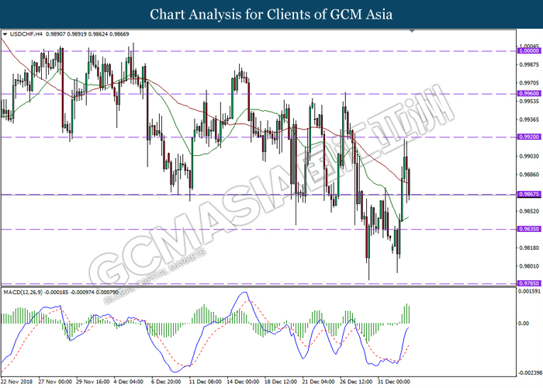This screenshot has width=543, height=388.
Task: Click the 18 Dec 12:00 time label
Action: [281, 382]
